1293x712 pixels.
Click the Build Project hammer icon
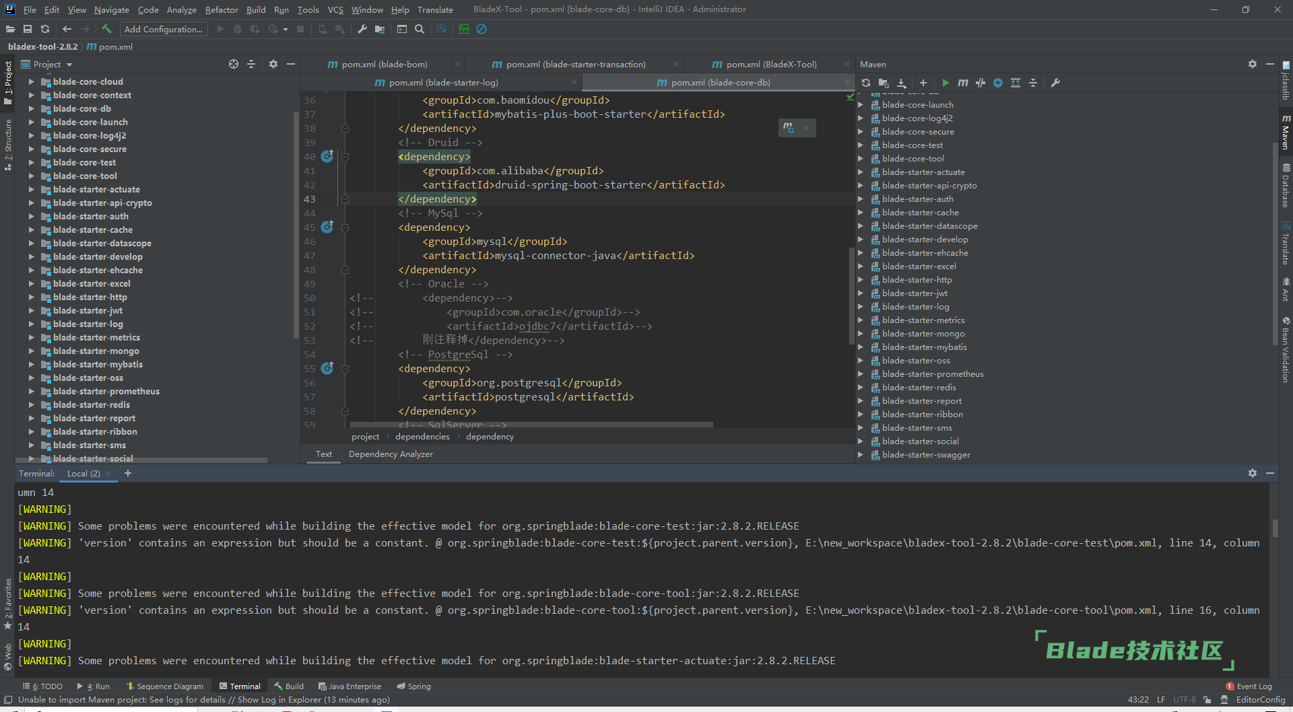(106, 29)
